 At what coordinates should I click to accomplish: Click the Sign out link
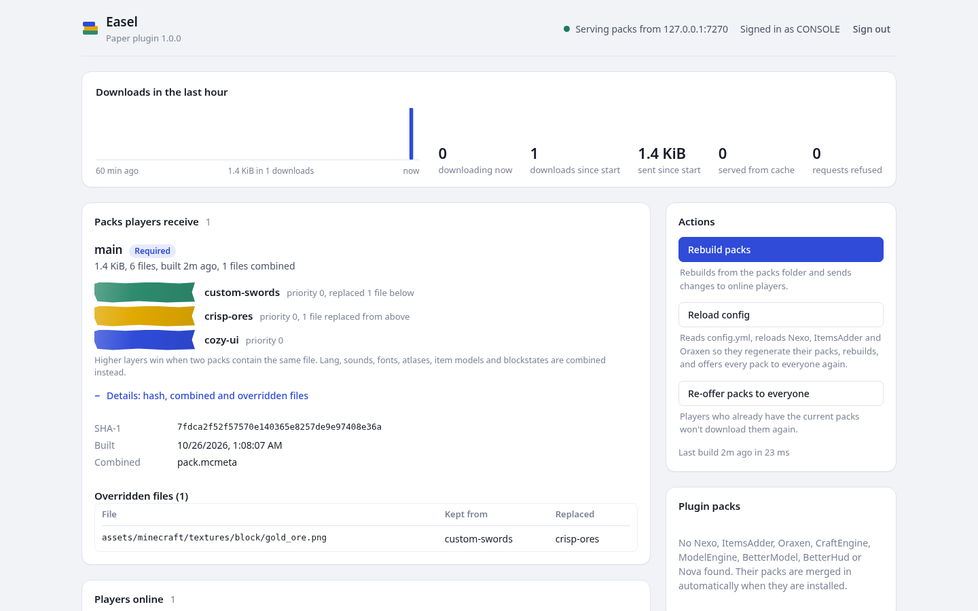(871, 29)
